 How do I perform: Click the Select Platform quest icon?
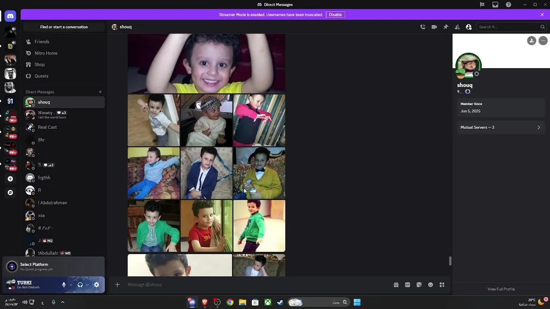12,267
